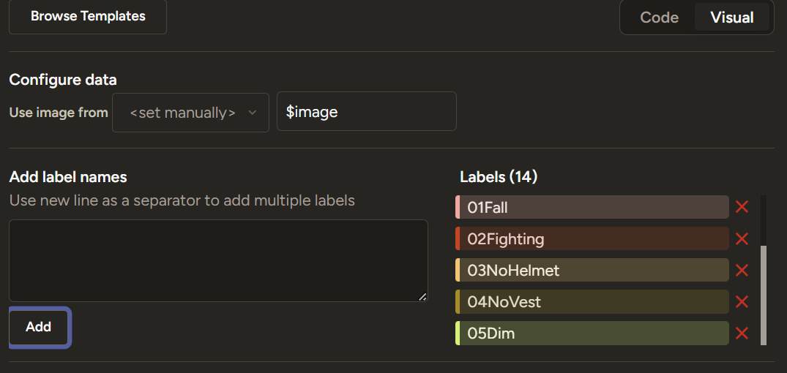Select the 05Dim label

593,333
